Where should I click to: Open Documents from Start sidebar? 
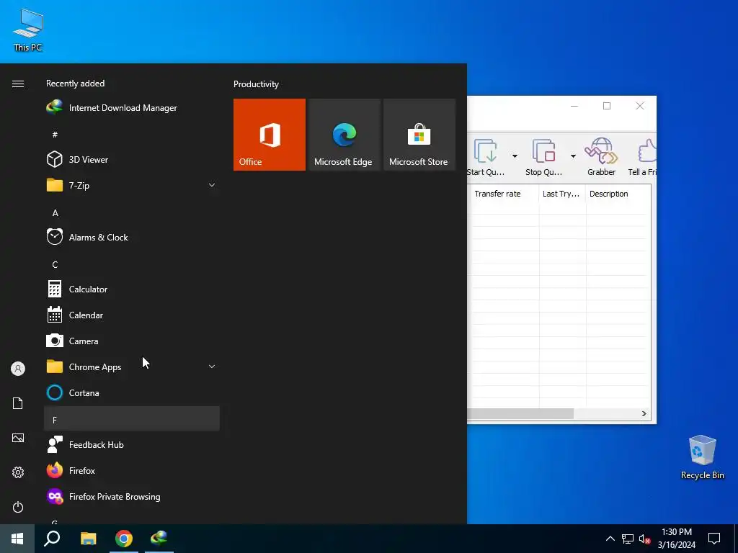pos(18,403)
